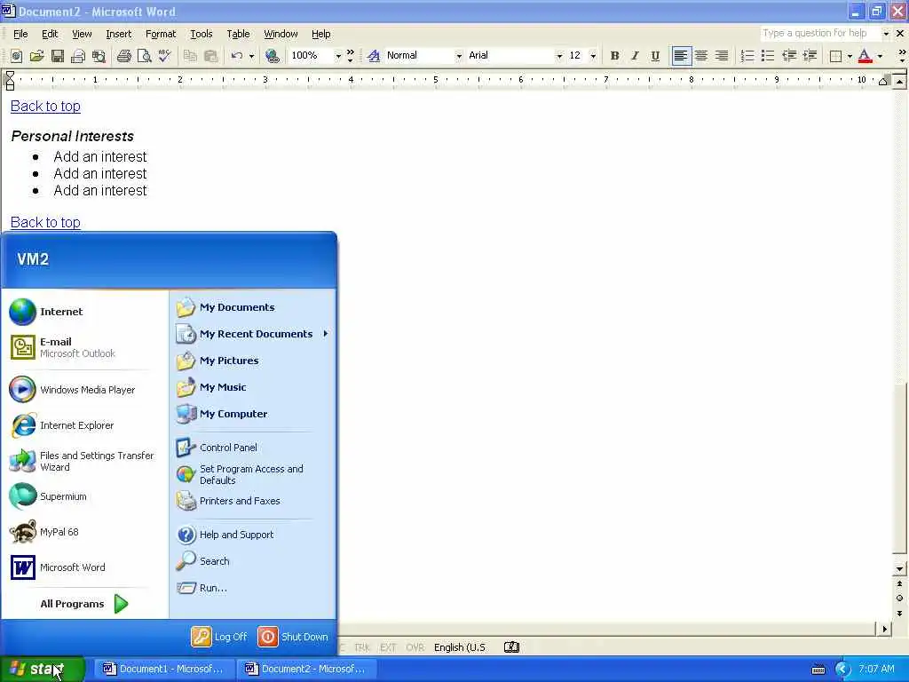The image size is (909, 682).
Task: Run Spelling and Grammar check
Action: (x=164, y=56)
